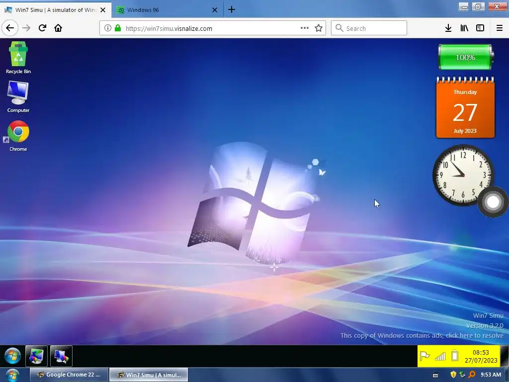This screenshot has height=382, width=509.
Task: Click the host network tray icon
Action: (x=462, y=375)
